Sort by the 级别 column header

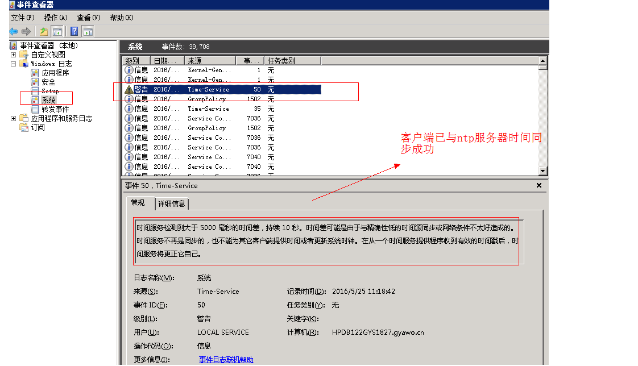coord(136,61)
